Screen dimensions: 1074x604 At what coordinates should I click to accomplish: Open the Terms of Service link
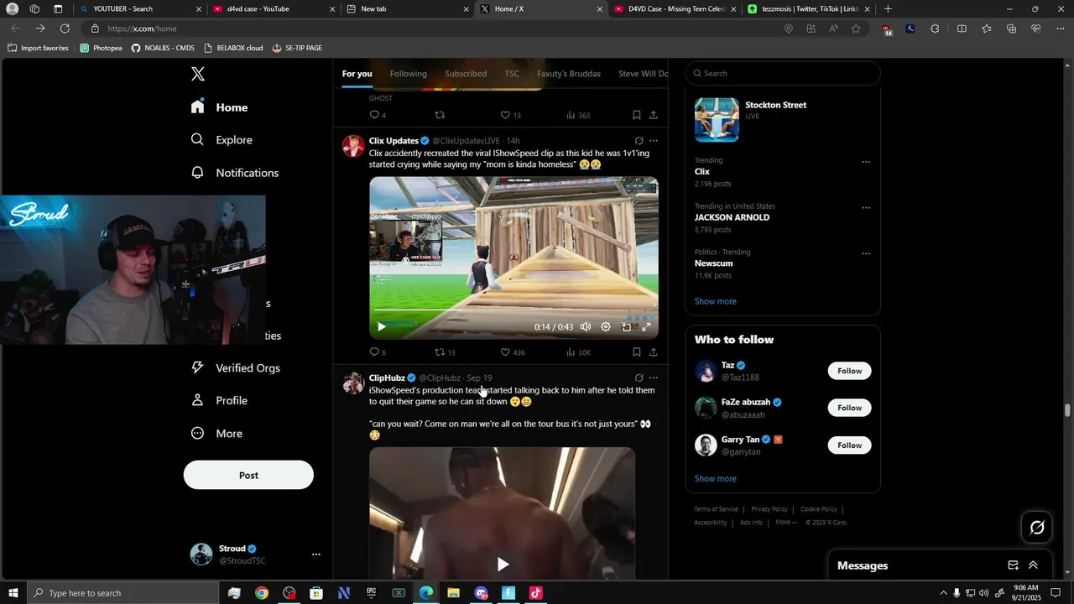pos(716,509)
